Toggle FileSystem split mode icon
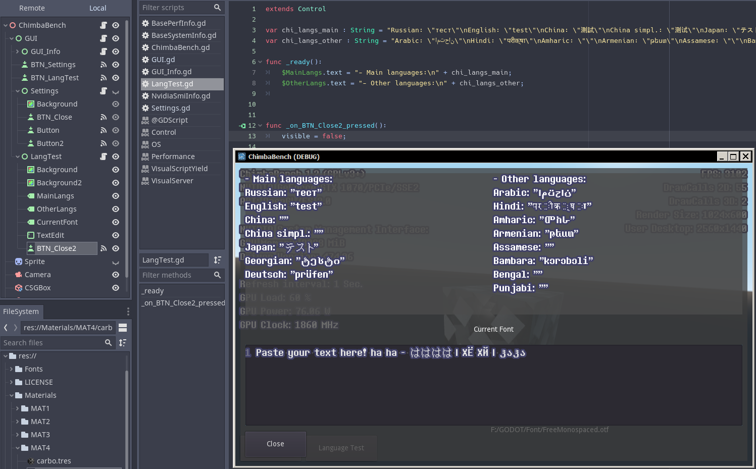 123,328
